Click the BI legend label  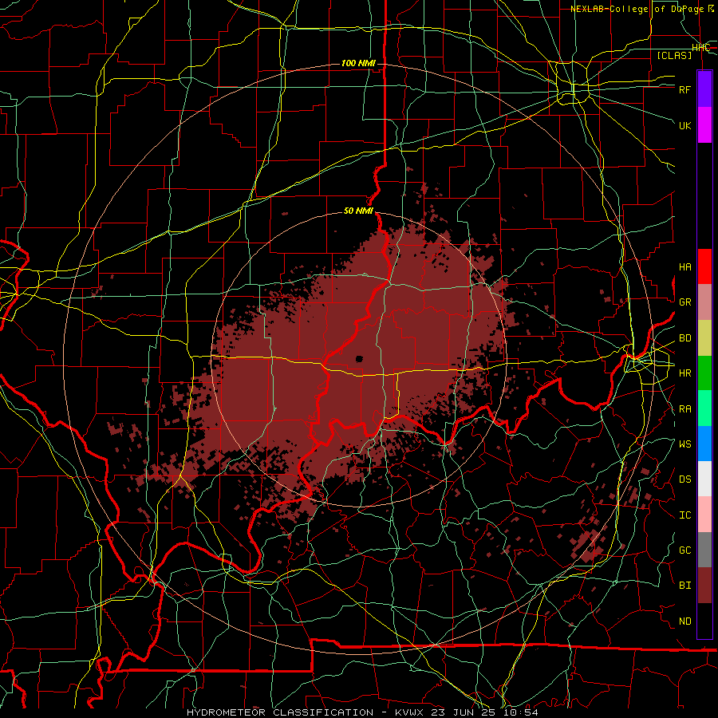coord(685,586)
